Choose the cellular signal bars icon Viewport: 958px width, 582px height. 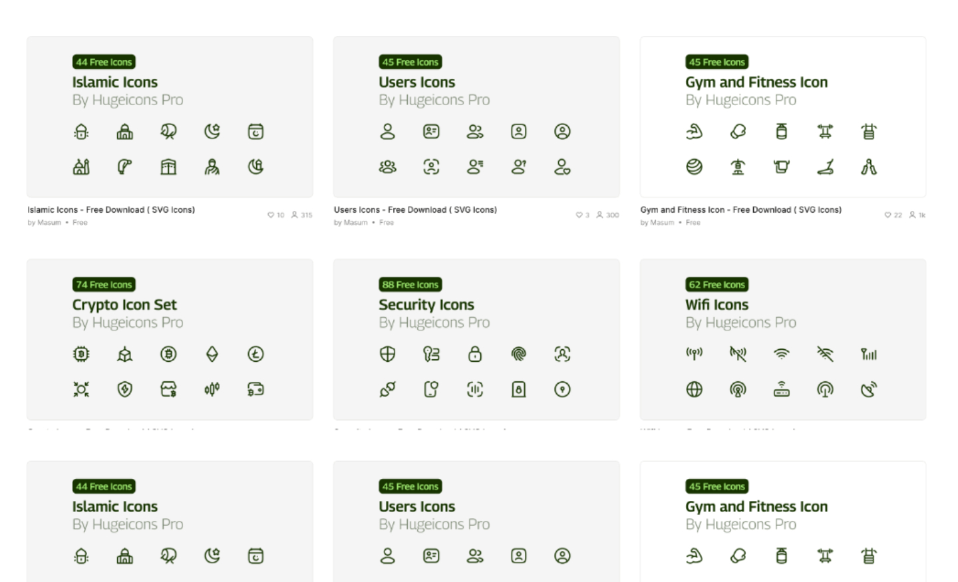tap(869, 355)
